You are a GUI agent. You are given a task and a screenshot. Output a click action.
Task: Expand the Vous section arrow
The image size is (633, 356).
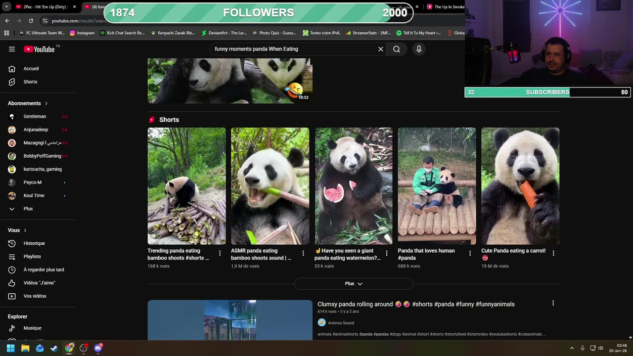click(x=25, y=230)
